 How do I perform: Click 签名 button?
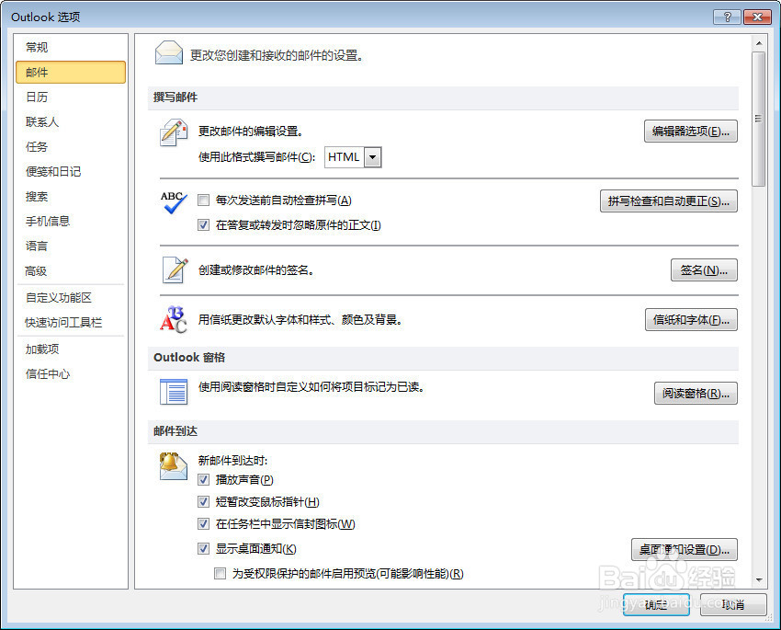[704, 270]
